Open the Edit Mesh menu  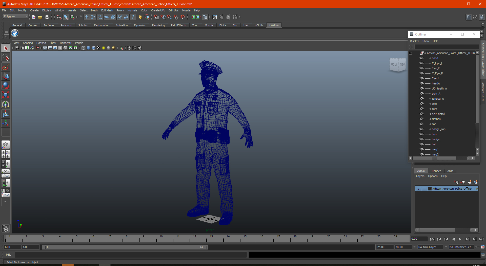coord(107,10)
